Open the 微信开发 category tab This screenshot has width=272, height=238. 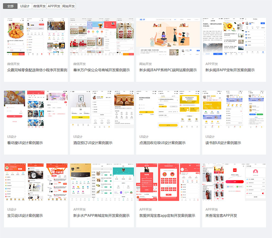click(39, 6)
